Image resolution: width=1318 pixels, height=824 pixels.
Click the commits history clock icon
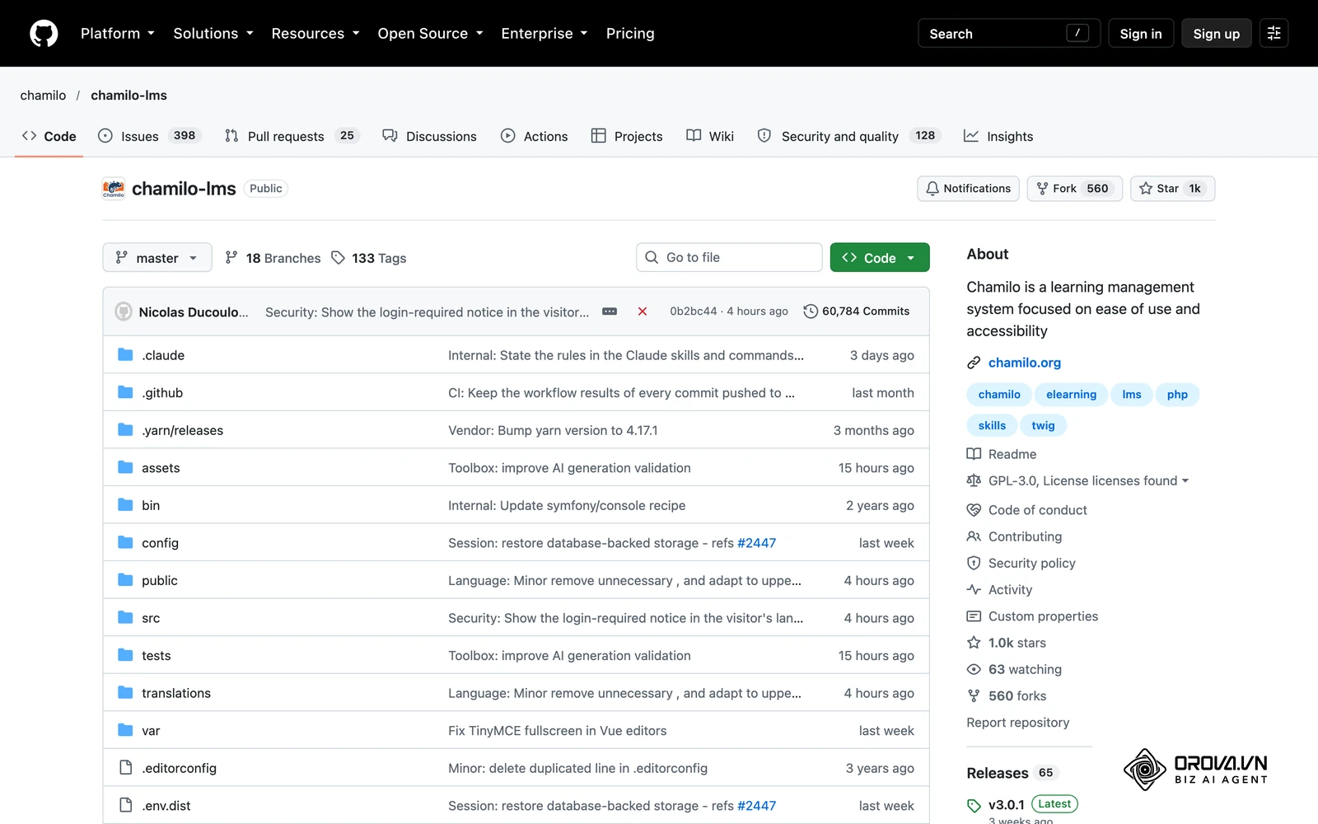811,311
